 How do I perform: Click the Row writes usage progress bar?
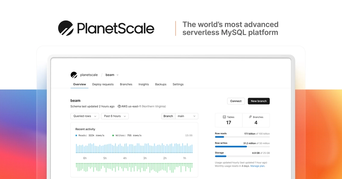pyautogui.click(x=242, y=147)
